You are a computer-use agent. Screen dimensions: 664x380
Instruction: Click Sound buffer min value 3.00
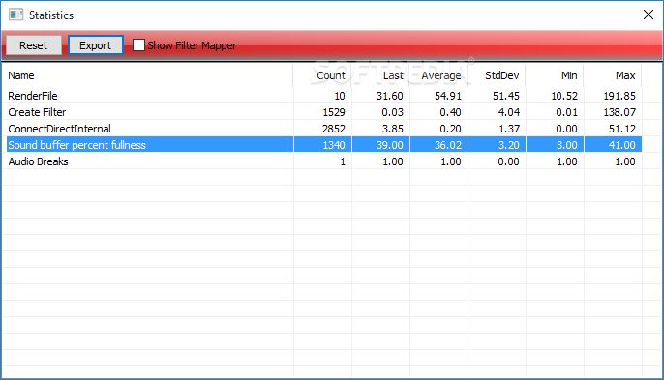(x=566, y=145)
